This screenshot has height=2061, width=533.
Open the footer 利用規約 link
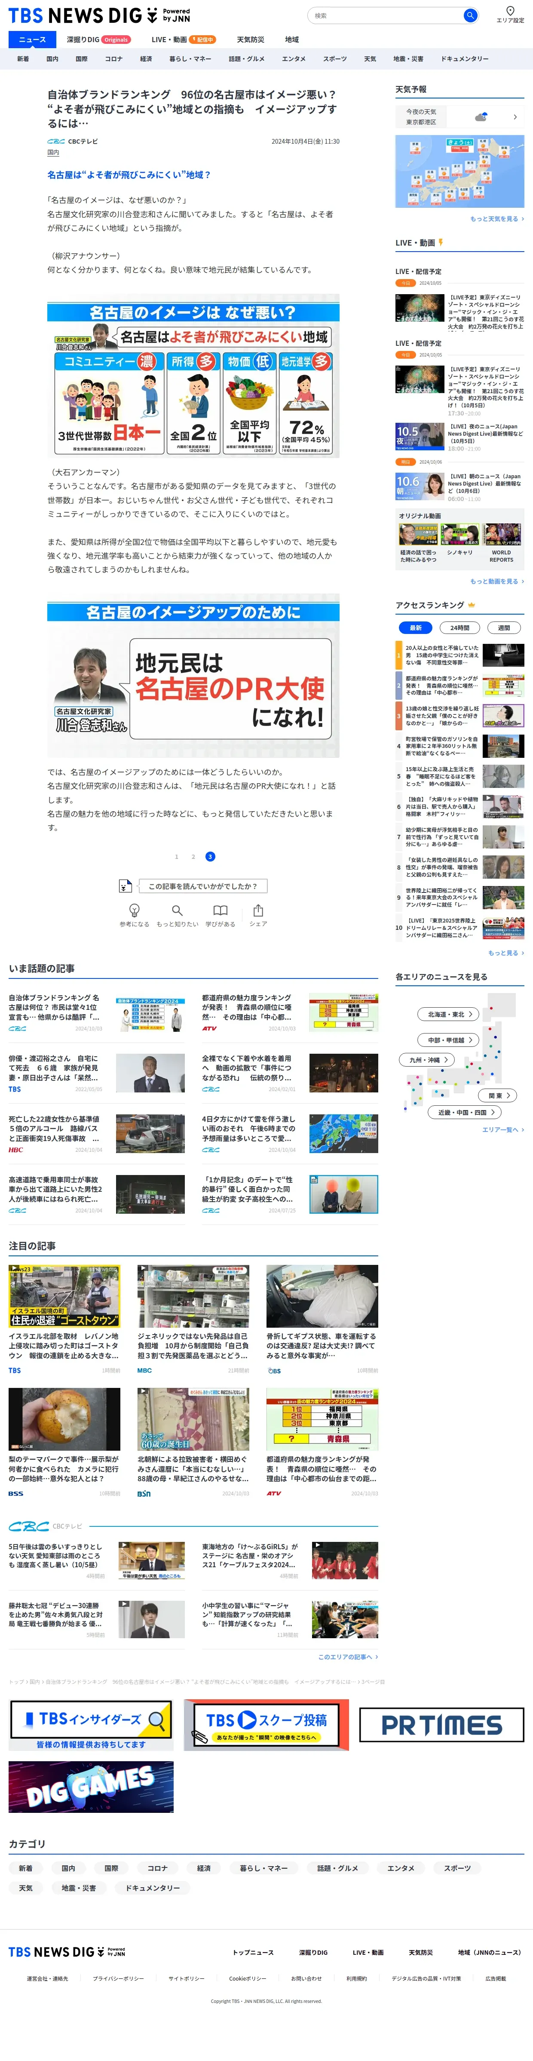pos(356,1978)
